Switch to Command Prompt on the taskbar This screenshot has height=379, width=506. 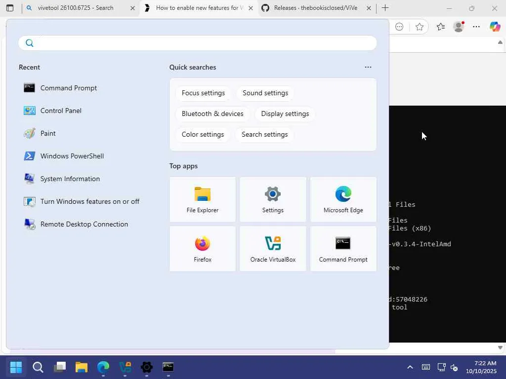pos(168,367)
